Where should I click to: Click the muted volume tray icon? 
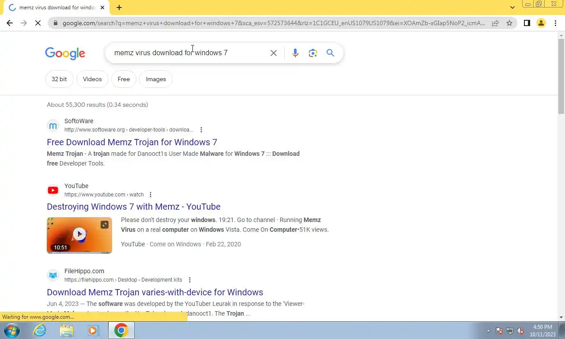click(x=520, y=331)
